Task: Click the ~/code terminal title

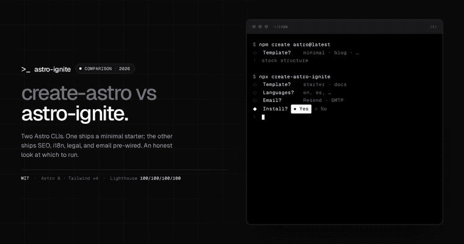Action: click(280, 27)
